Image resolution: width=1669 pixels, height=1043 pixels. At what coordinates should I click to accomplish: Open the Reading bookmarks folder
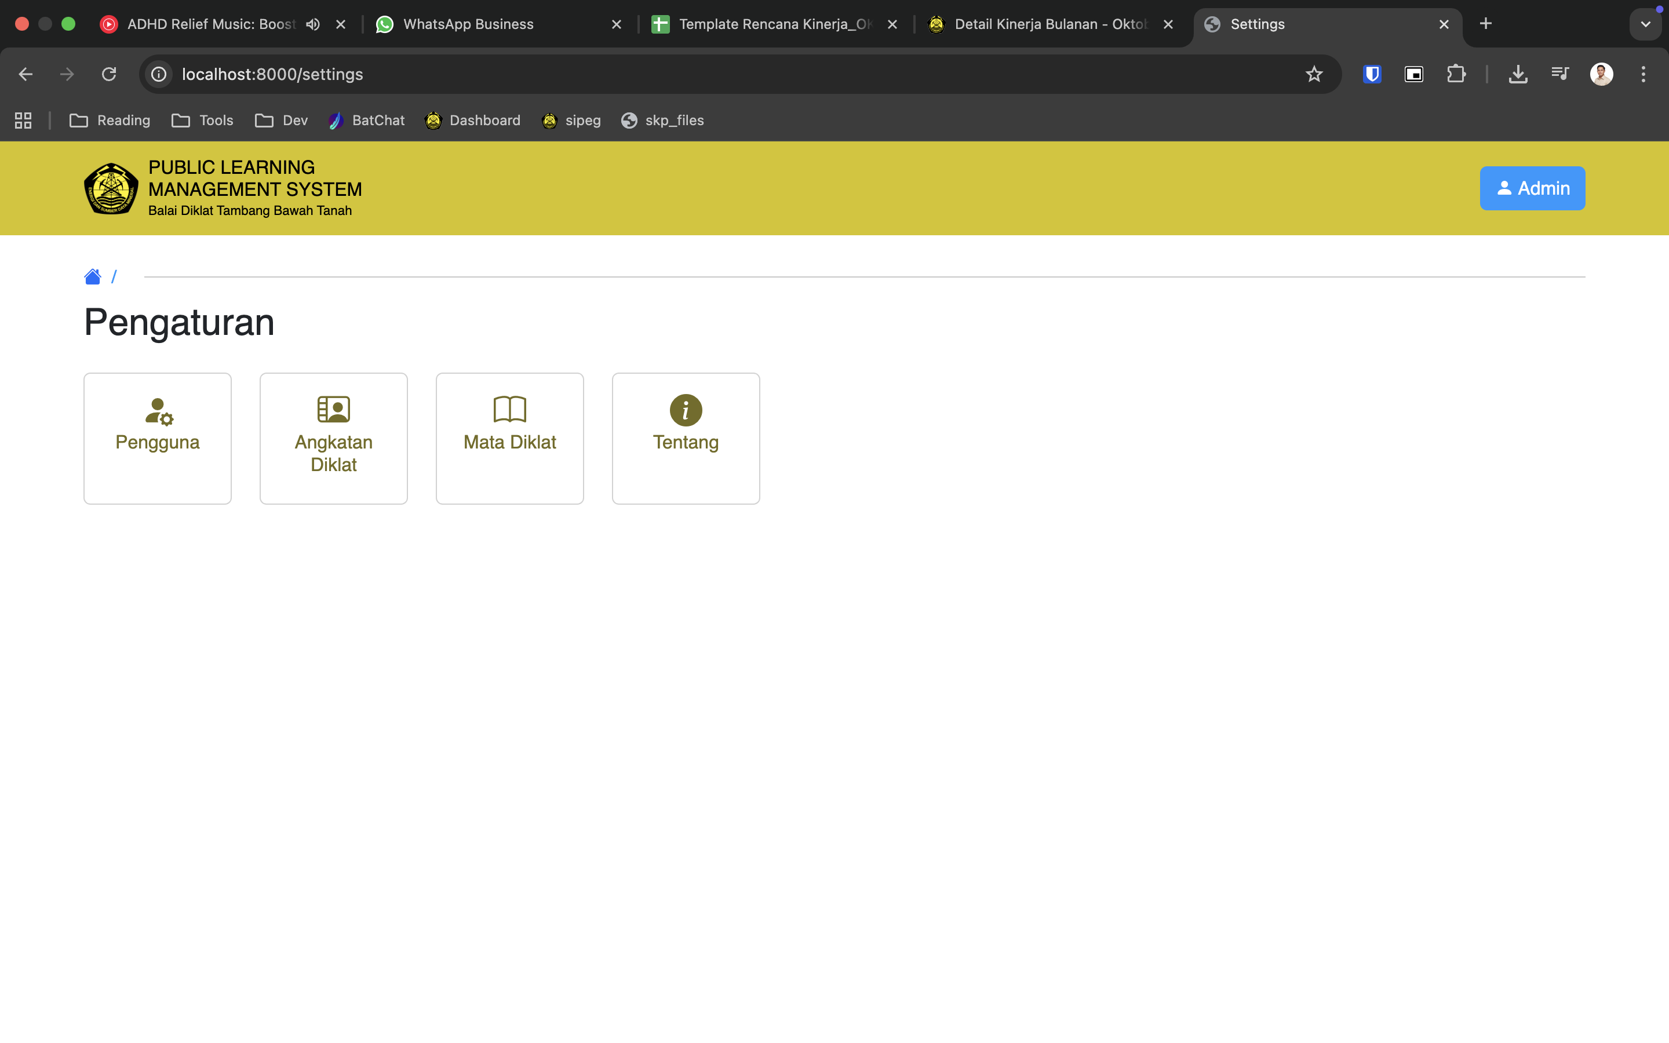click(x=110, y=121)
